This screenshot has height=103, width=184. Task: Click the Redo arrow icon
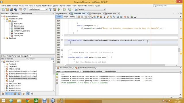[25, 9]
